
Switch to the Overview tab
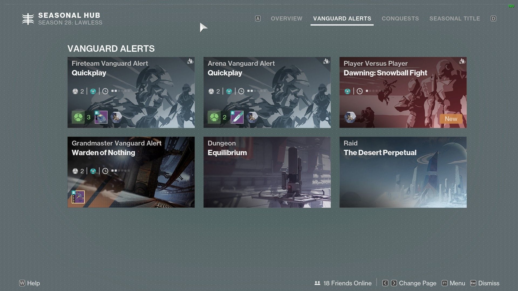click(286, 19)
